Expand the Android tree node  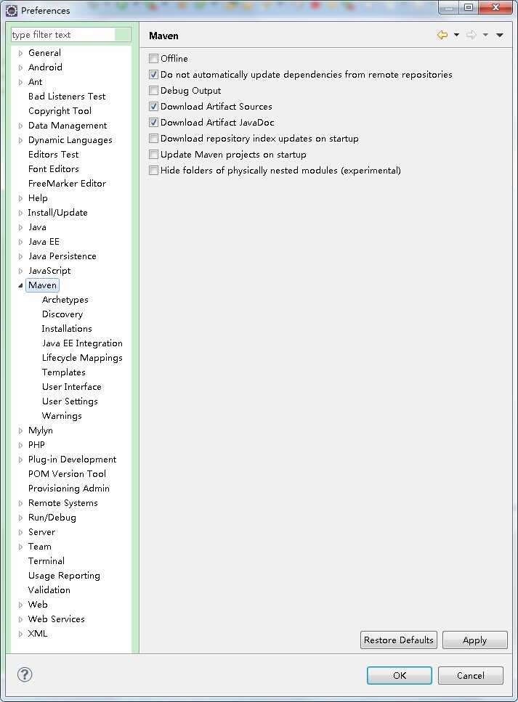point(20,68)
